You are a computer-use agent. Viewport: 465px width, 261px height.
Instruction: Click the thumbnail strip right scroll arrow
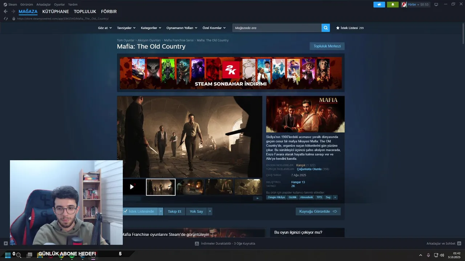click(258, 198)
